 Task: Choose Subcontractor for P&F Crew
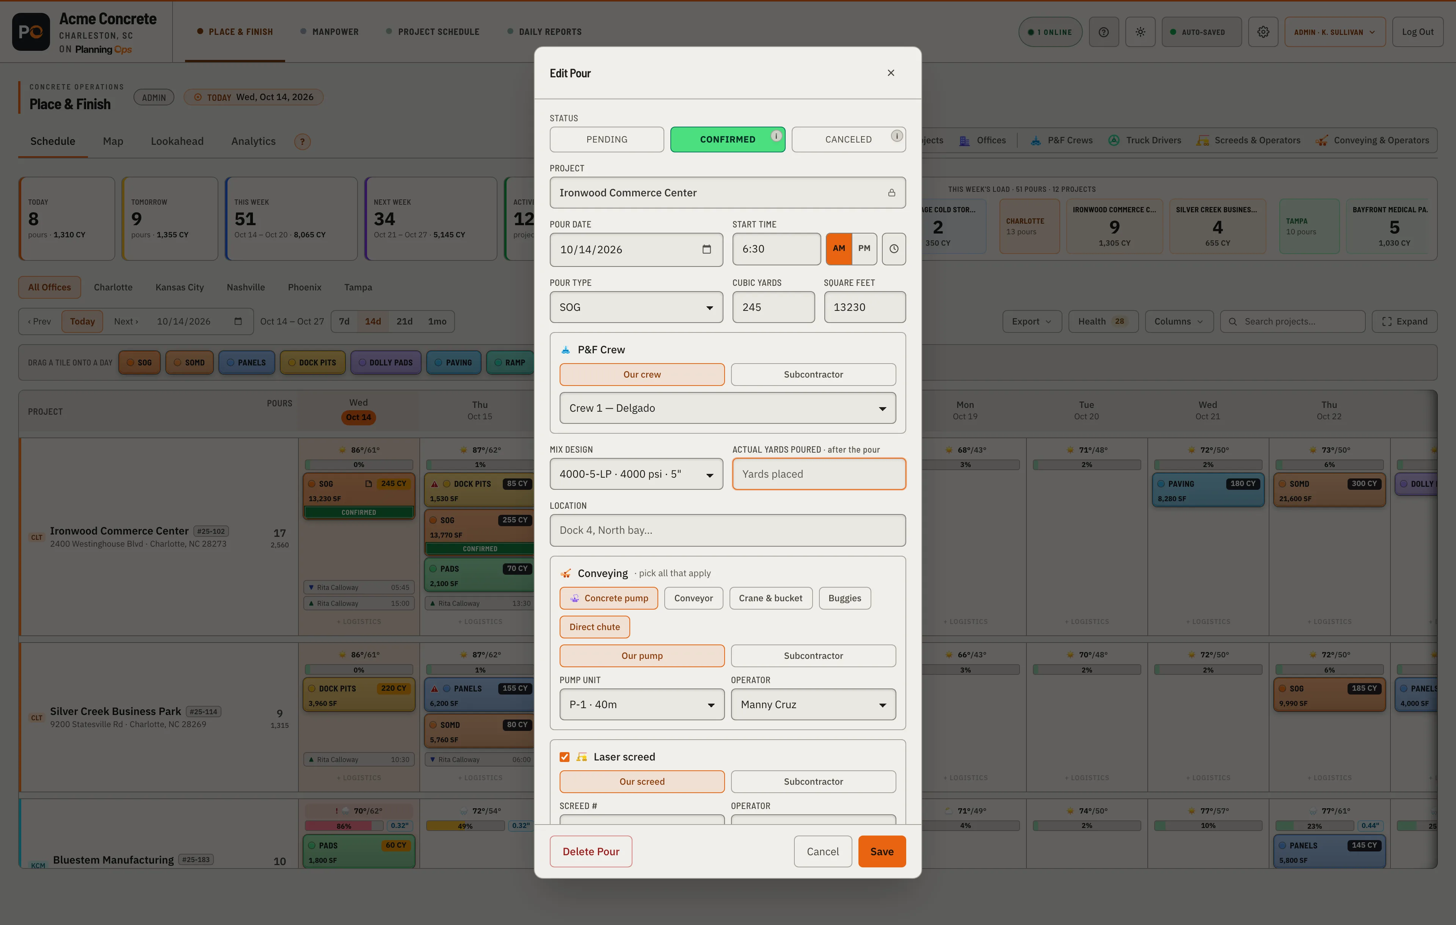(x=813, y=374)
